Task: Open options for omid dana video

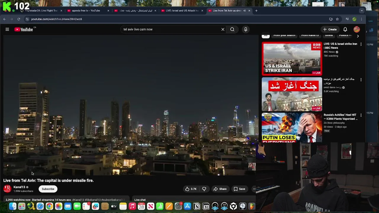Action: [x=361, y=80]
